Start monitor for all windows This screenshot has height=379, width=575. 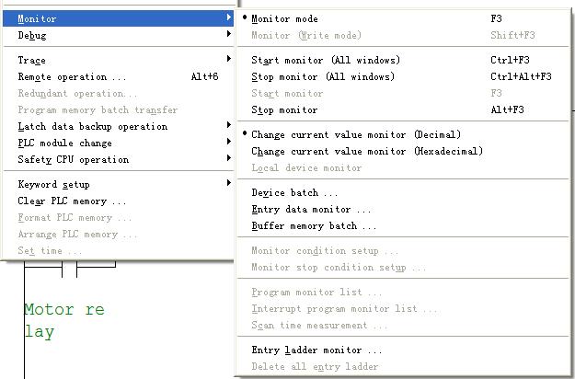325,61
